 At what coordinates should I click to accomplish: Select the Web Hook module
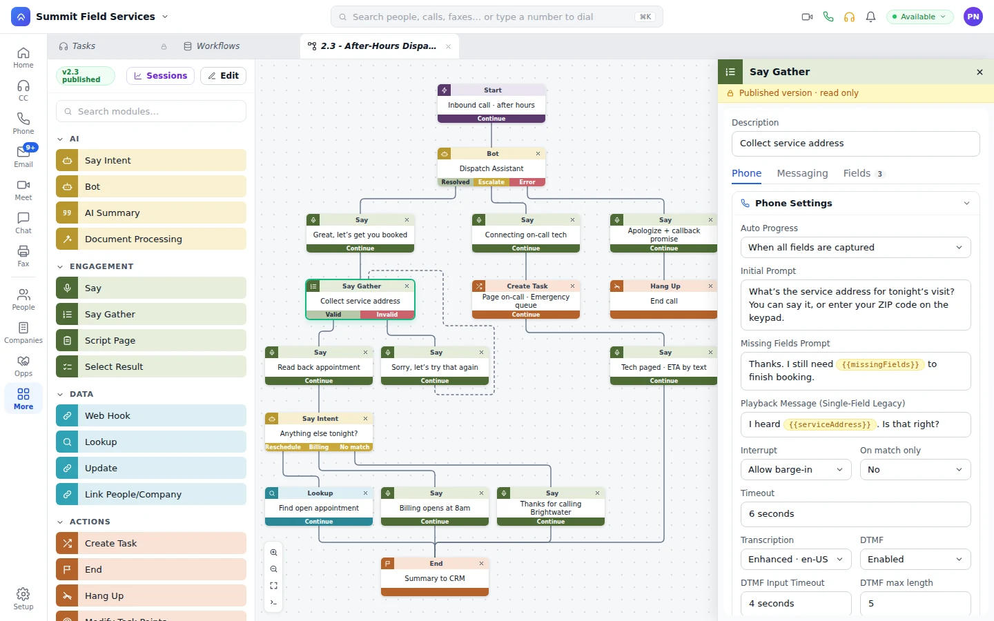pyautogui.click(x=151, y=416)
